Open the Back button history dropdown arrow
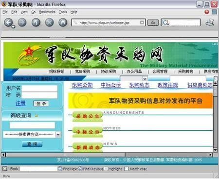219x179 pixels. (x=13, y=27)
